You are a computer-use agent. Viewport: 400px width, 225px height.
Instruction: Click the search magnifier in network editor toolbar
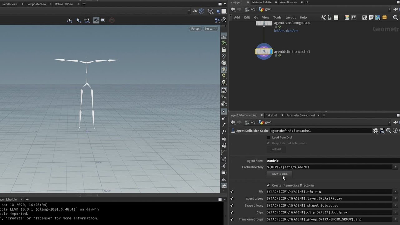pos(396,17)
